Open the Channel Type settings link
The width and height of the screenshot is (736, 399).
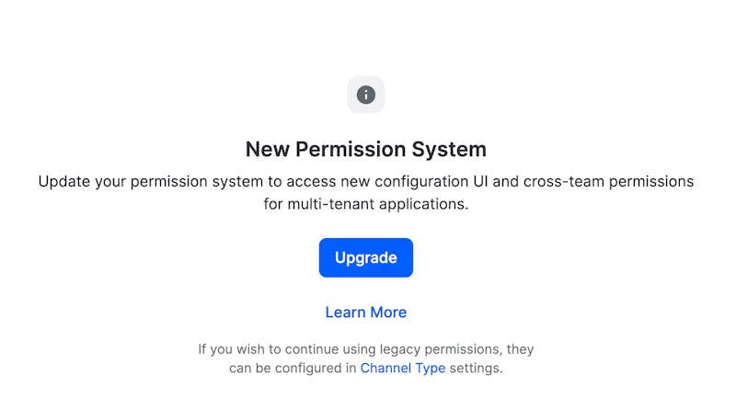coord(403,368)
